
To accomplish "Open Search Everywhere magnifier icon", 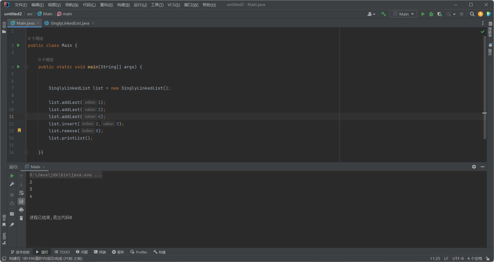I will pos(472,14).
